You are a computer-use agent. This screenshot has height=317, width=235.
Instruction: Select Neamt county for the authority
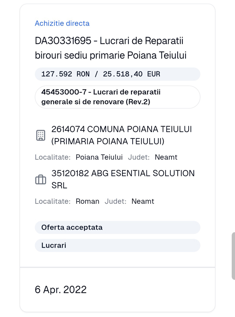[x=166, y=157]
